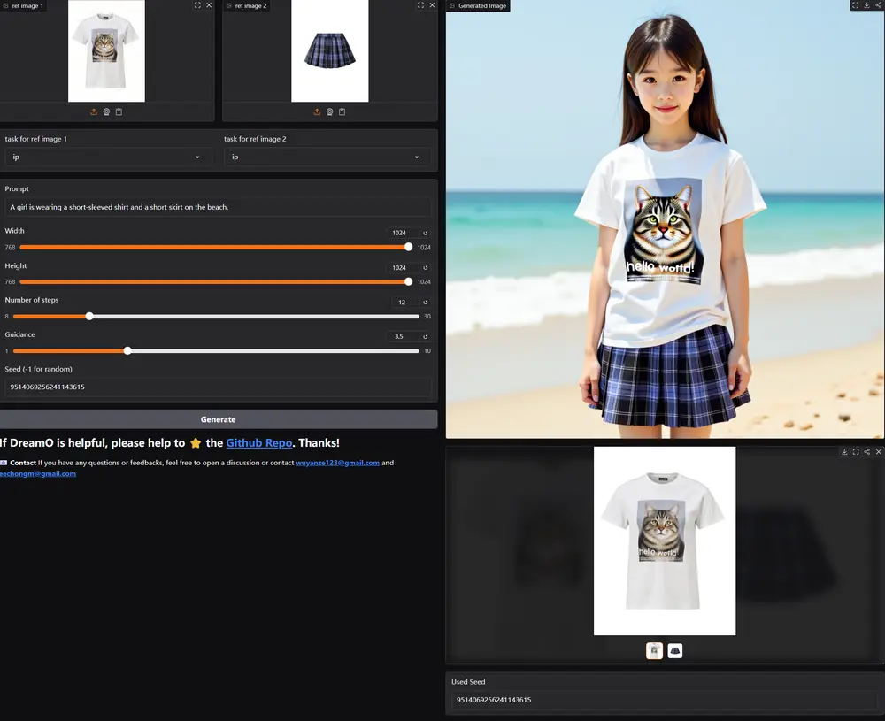Click the 'Guidance' label

click(19, 334)
